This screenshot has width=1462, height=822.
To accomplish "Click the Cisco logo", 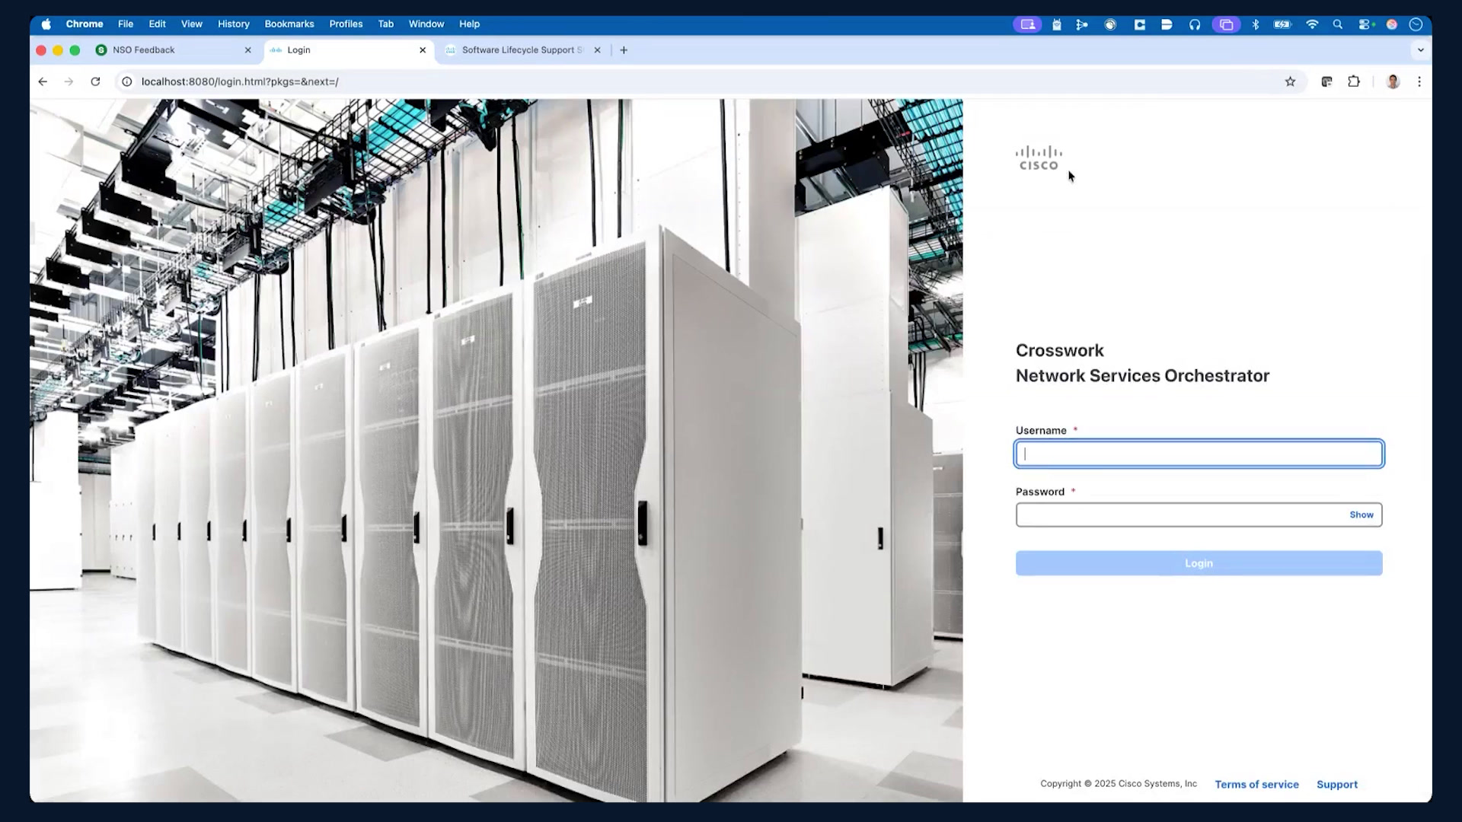I will [x=1039, y=158].
